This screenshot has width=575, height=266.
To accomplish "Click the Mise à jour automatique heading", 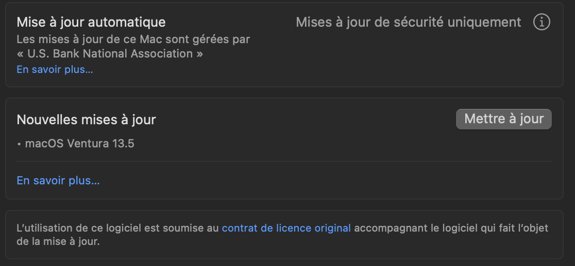I will pos(91,23).
